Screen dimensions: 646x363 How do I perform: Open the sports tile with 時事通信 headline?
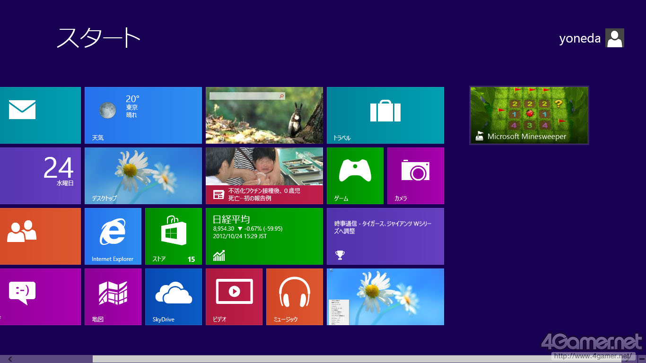pos(385,236)
